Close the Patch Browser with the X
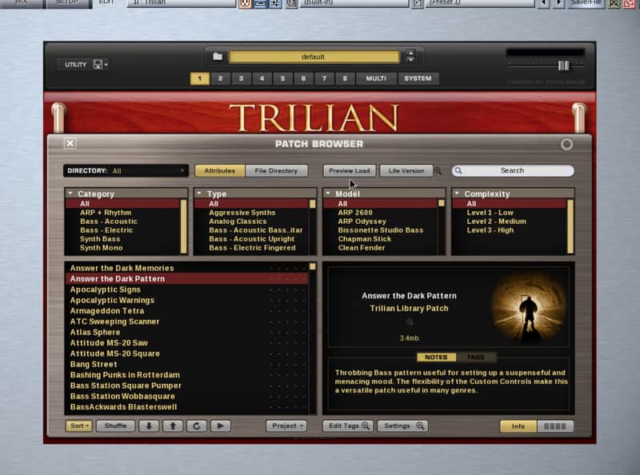640x475 pixels. 70,143
